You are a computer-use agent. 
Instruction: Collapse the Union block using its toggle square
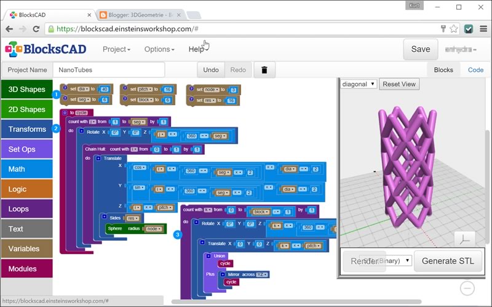coord(208,256)
